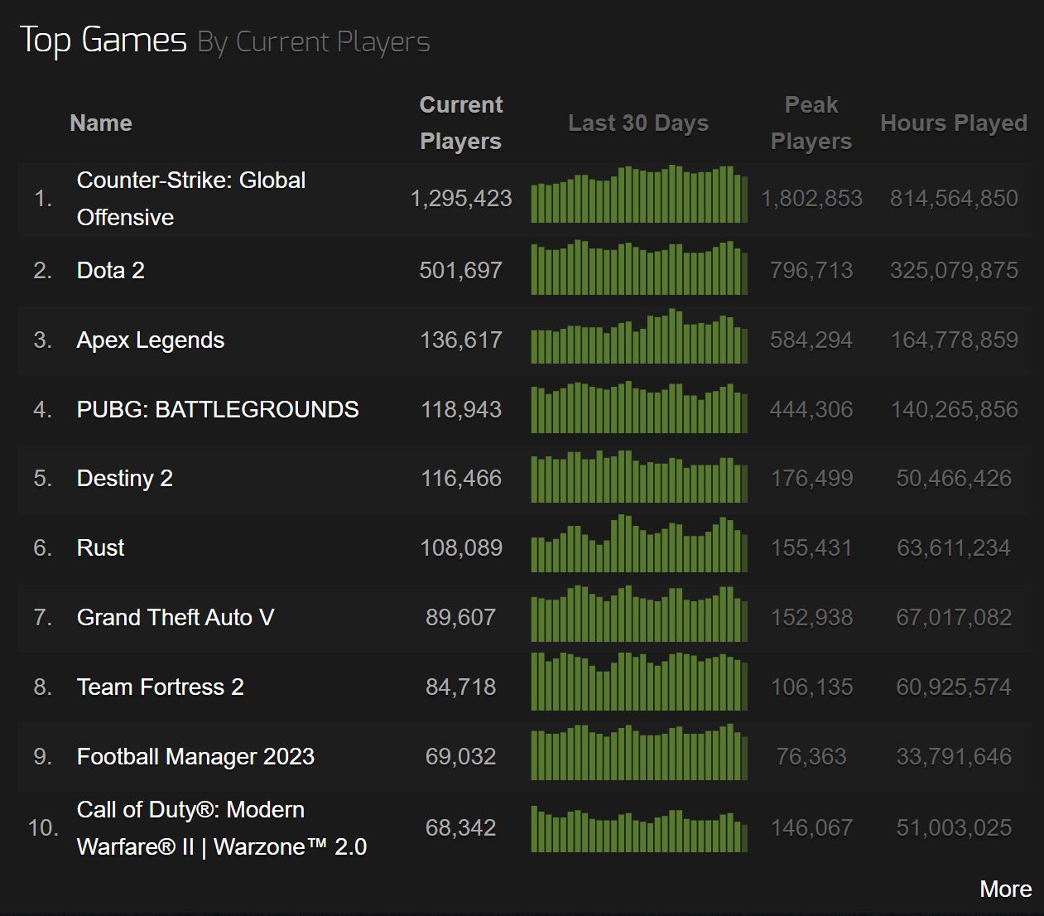Select peak players value 106,135
The height and width of the screenshot is (916, 1044).
point(811,687)
